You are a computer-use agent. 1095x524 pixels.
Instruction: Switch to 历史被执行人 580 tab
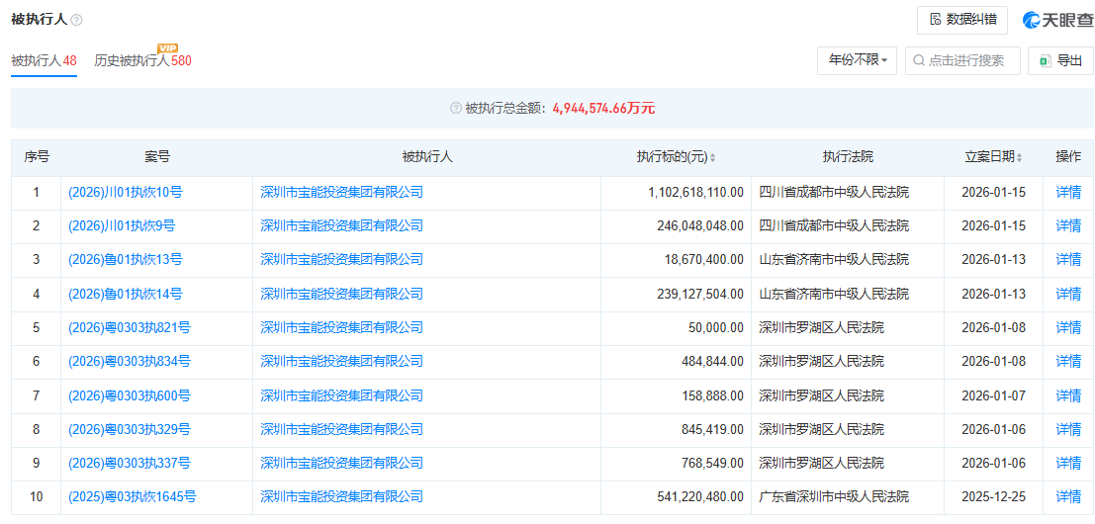coord(142,61)
